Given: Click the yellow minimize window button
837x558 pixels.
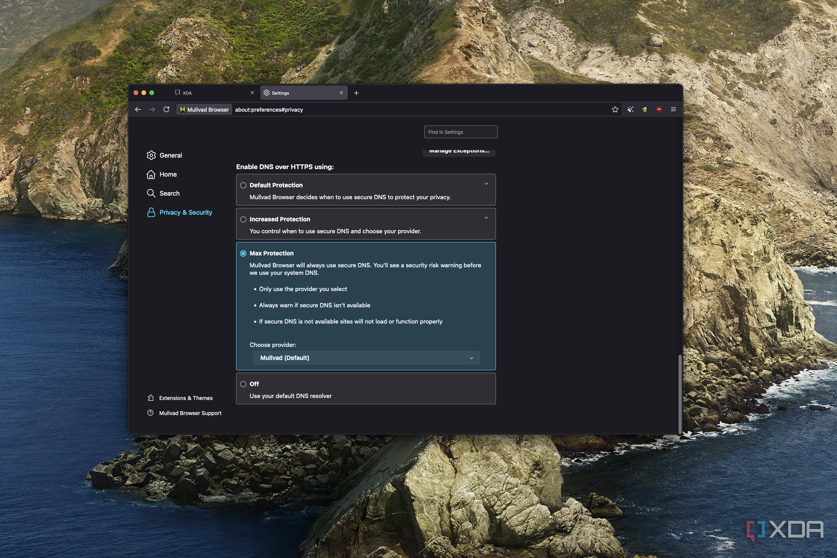Looking at the screenshot, I should (x=144, y=93).
